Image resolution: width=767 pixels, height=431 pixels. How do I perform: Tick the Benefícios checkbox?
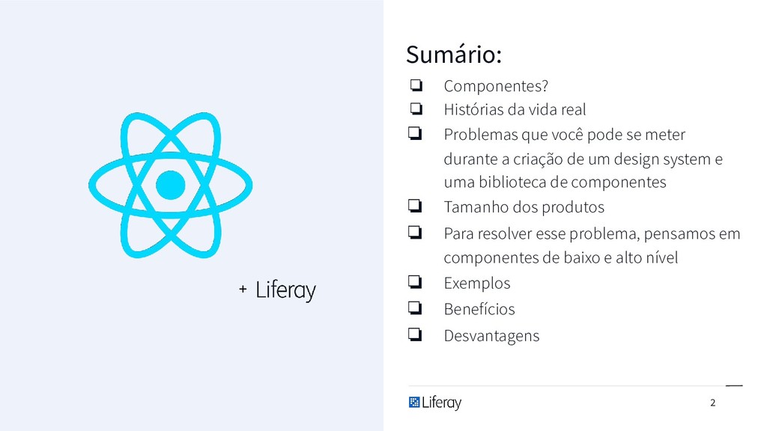coord(415,308)
